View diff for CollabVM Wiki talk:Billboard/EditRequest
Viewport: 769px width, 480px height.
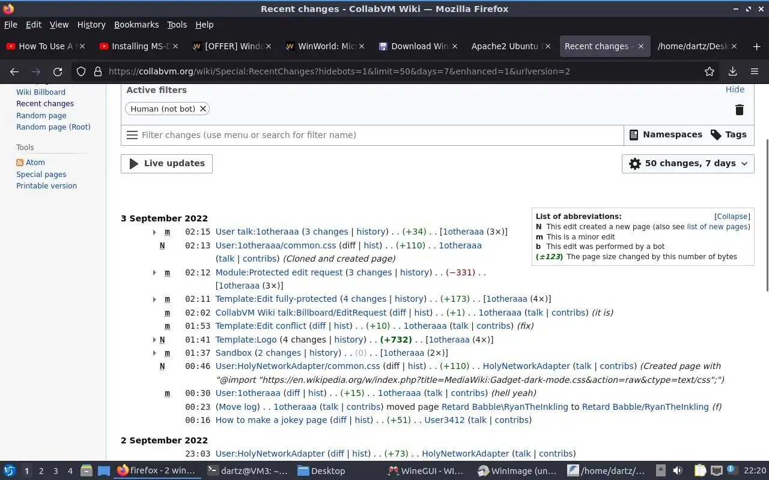[398, 313]
